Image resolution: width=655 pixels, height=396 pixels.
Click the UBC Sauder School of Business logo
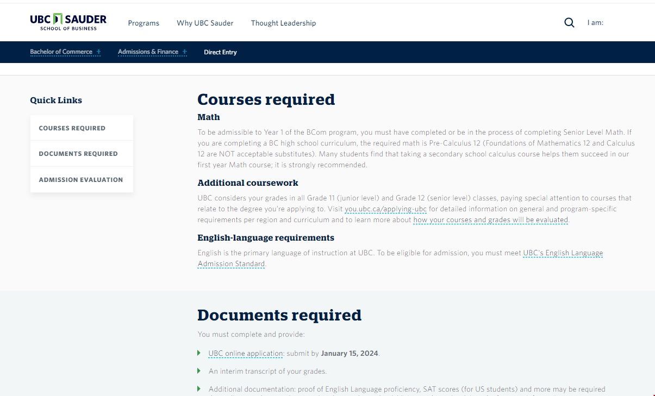coord(67,22)
